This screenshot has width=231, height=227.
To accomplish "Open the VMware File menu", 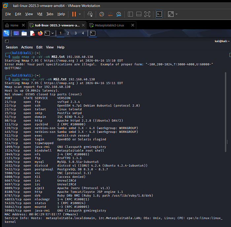I will click(8, 14).
